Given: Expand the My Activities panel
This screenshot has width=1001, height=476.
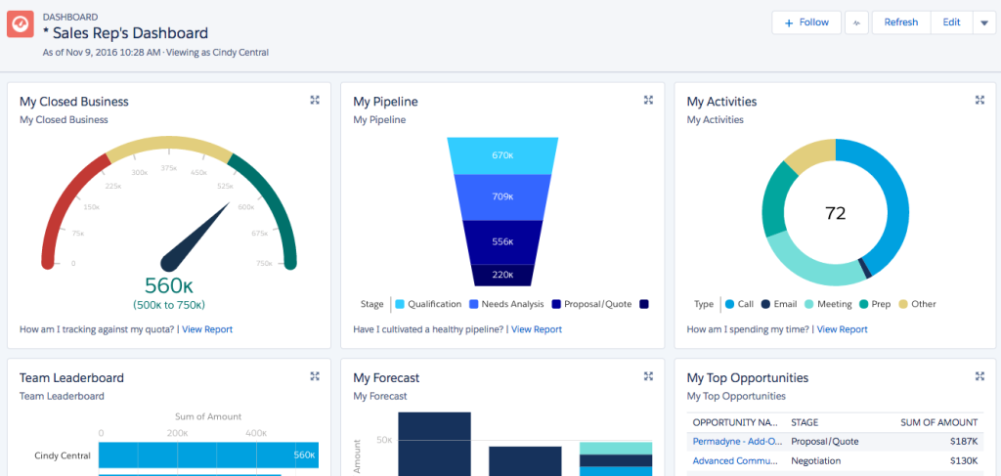Looking at the screenshot, I should tap(980, 101).
